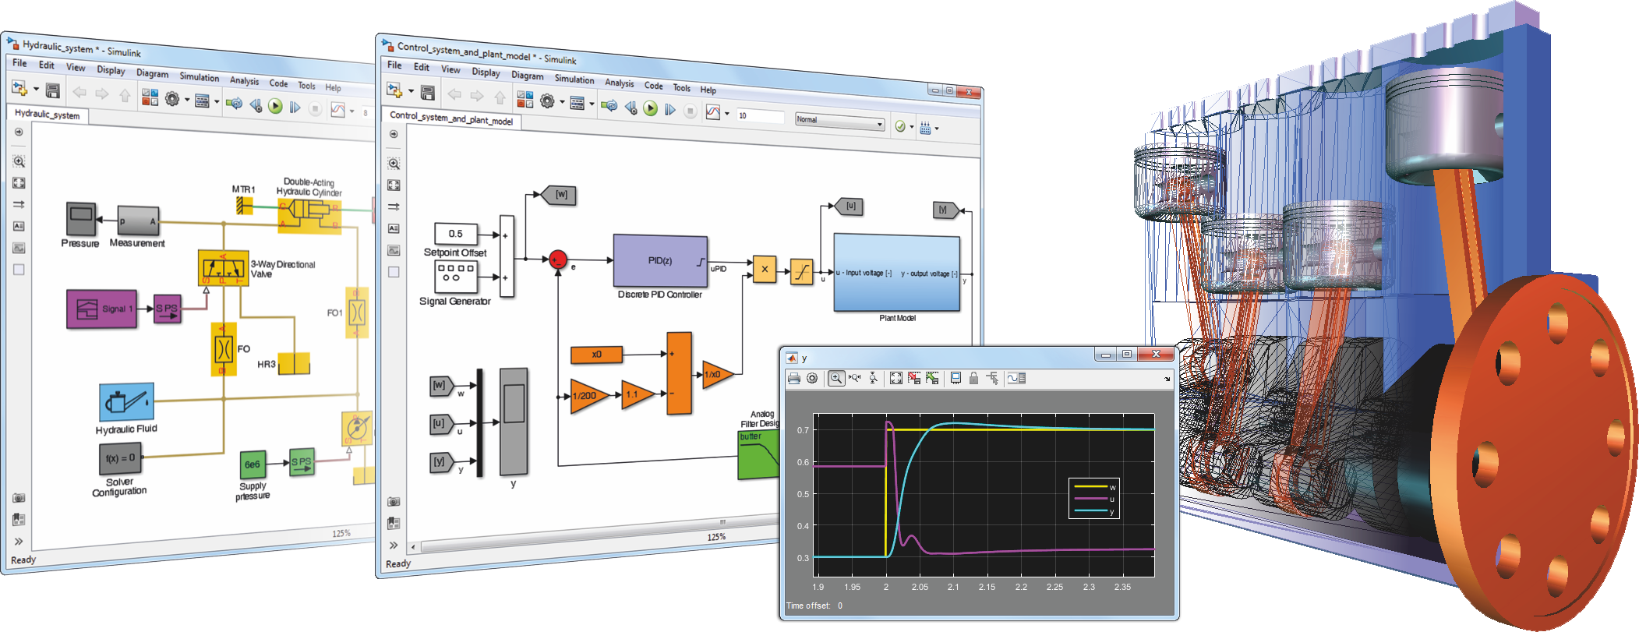Click Save icon in Hydraulic_system toolbar
1639x632 pixels.
click(52, 90)
